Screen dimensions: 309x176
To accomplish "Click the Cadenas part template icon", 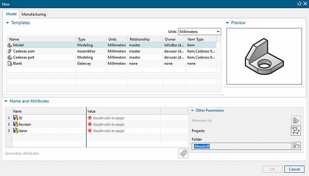I will coord(10,58).
